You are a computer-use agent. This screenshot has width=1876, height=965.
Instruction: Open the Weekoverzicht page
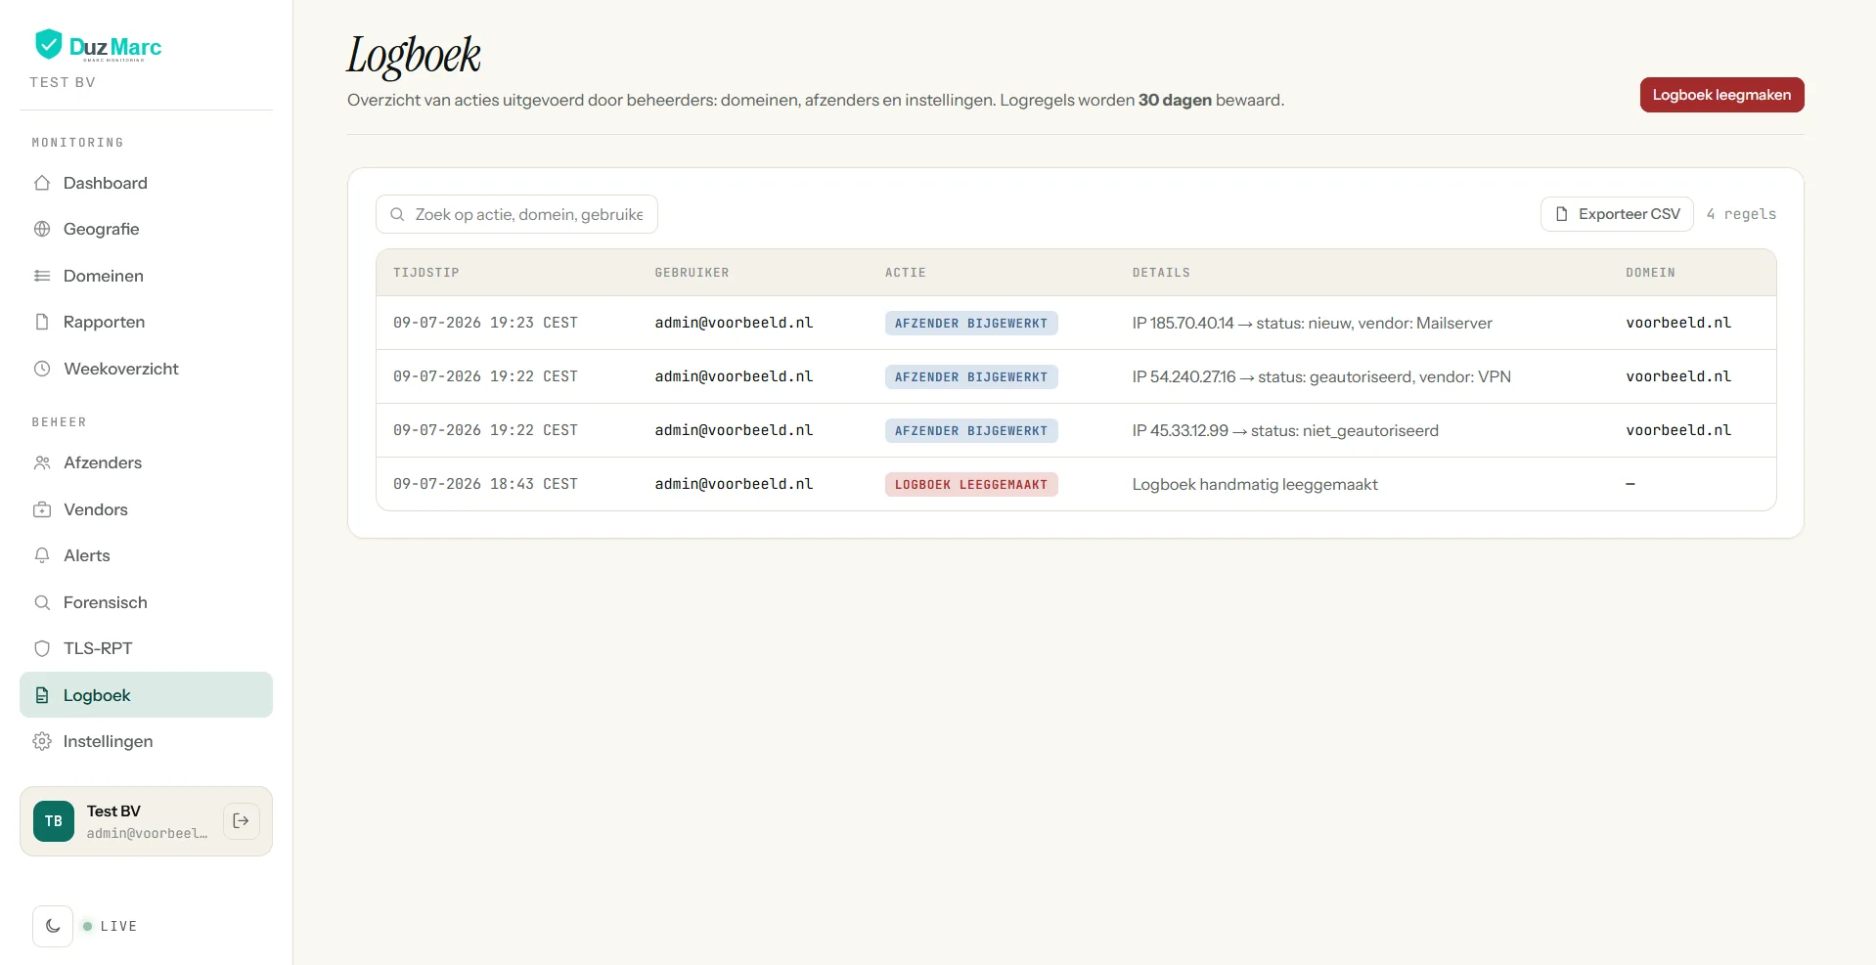[x=146, y=369]
